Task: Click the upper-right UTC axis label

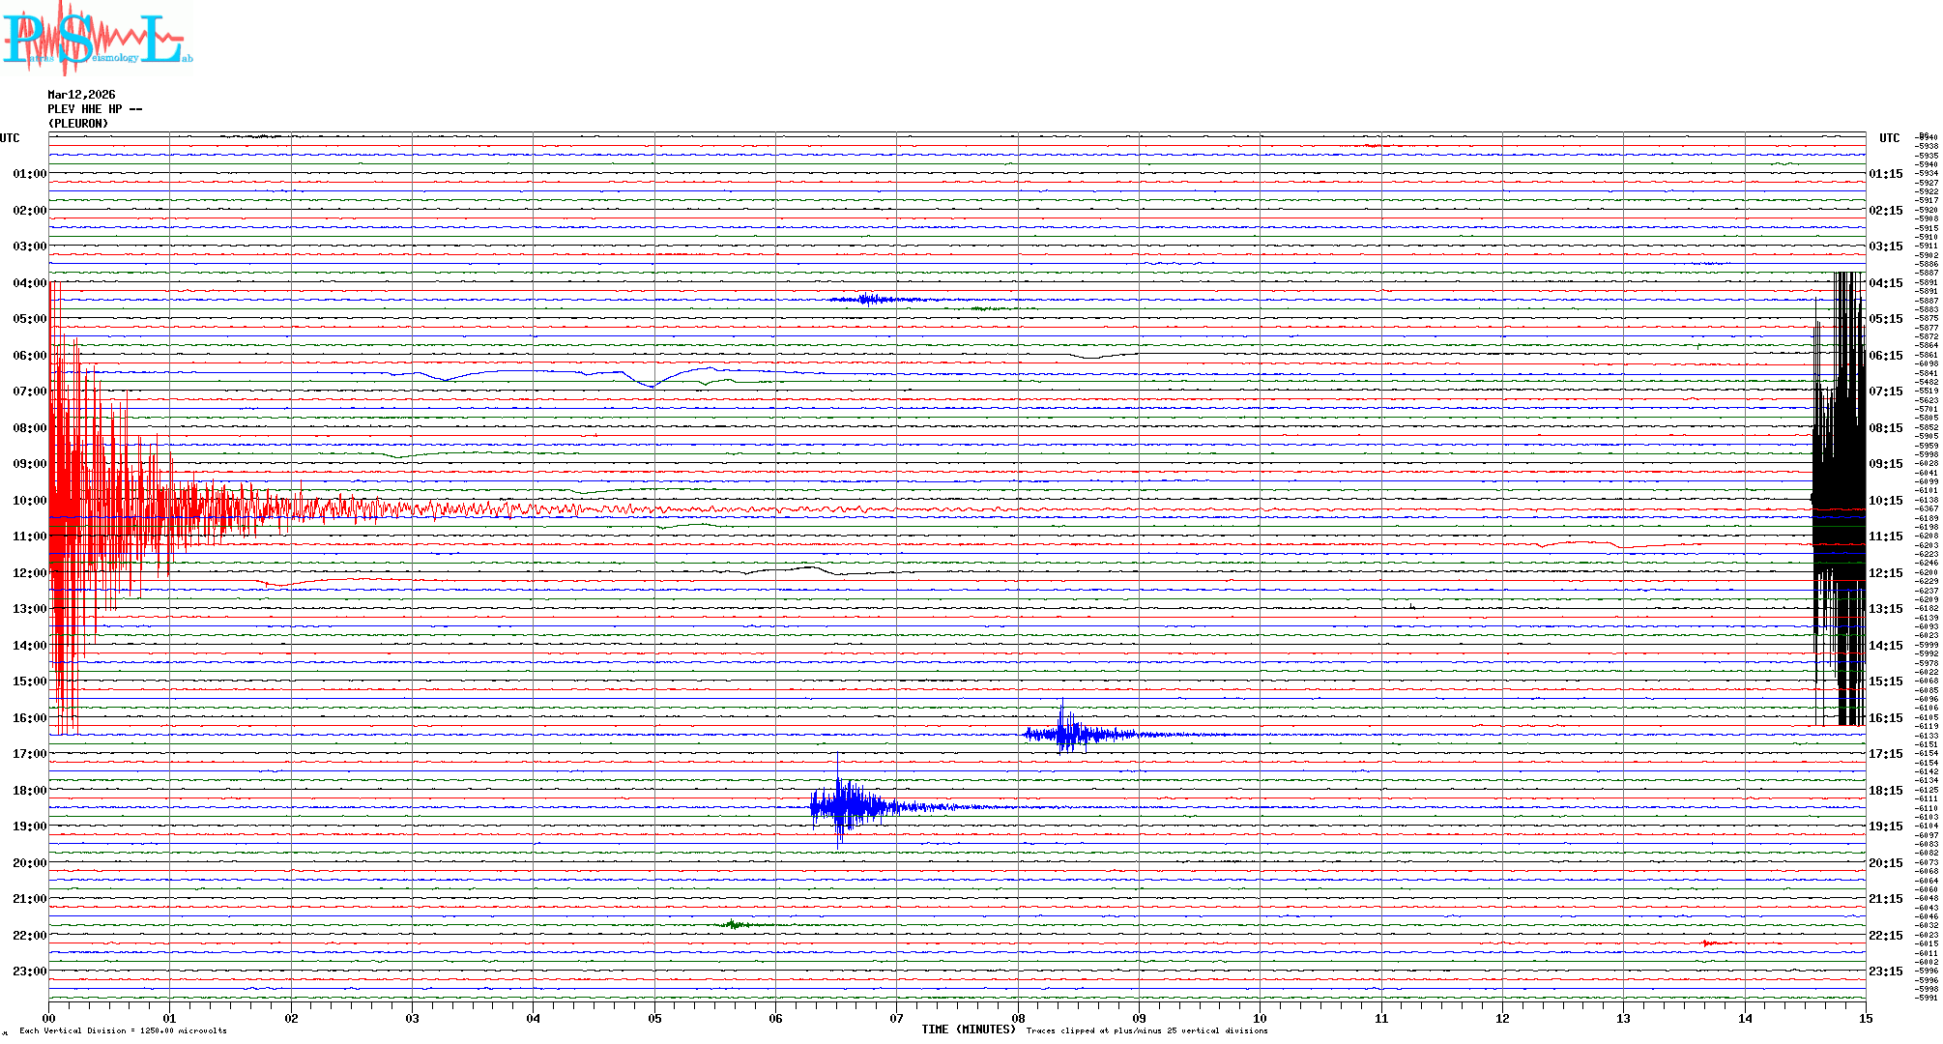Action: click(x=1889, y=138)
